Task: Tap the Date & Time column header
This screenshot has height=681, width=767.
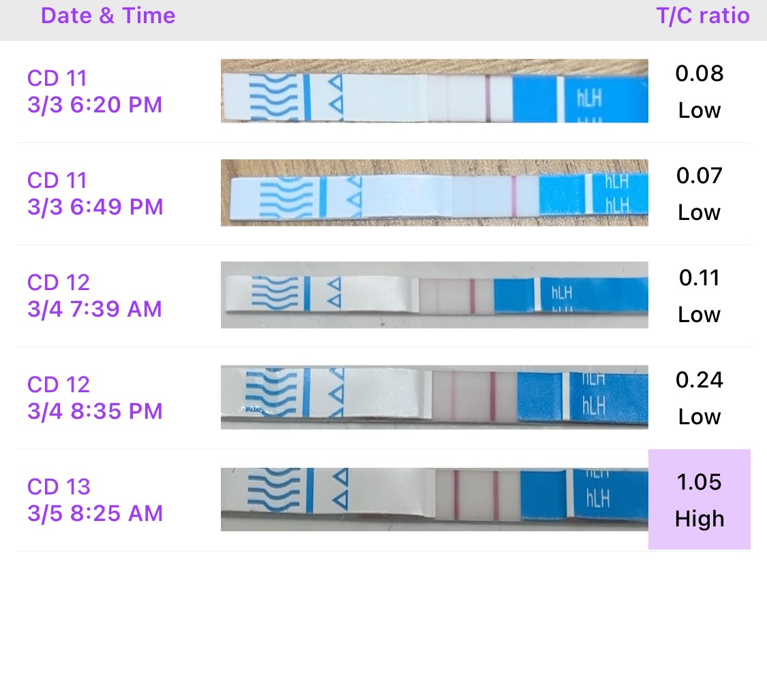Action: click(x=108, y=16)
